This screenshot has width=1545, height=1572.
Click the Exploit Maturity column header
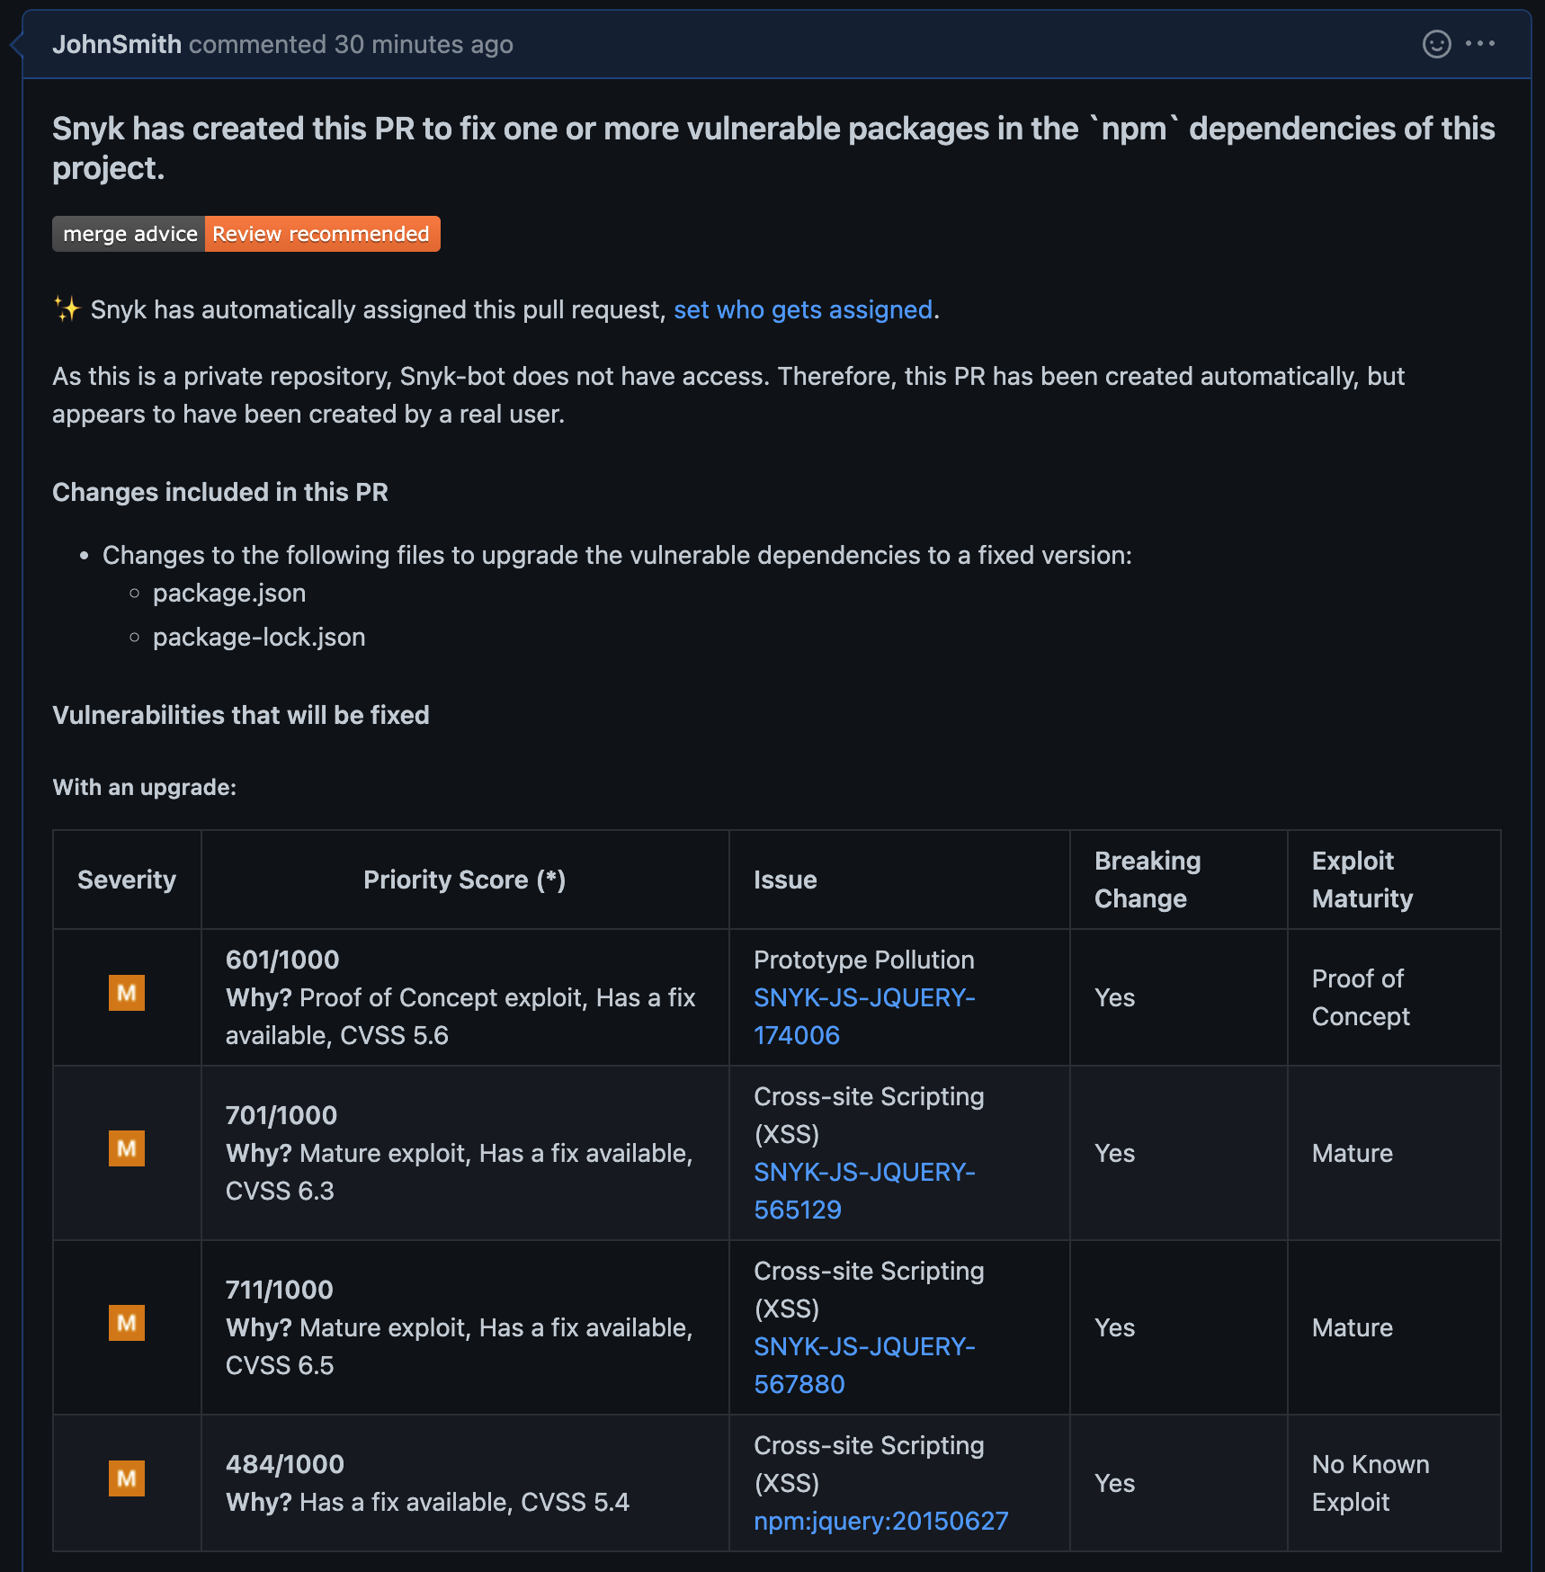1362,880
